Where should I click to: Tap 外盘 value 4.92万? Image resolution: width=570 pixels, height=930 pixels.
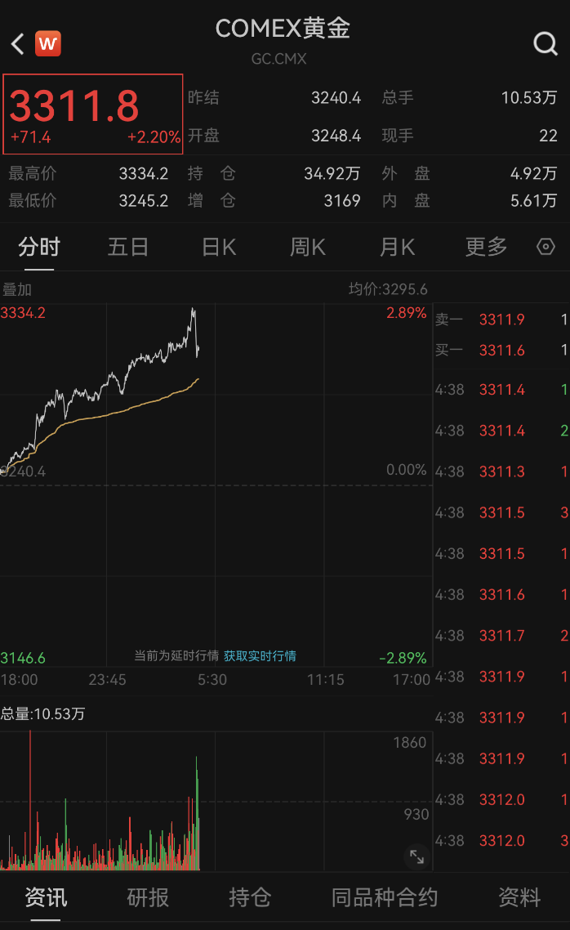pyautogui.click(x=534, y=174)
